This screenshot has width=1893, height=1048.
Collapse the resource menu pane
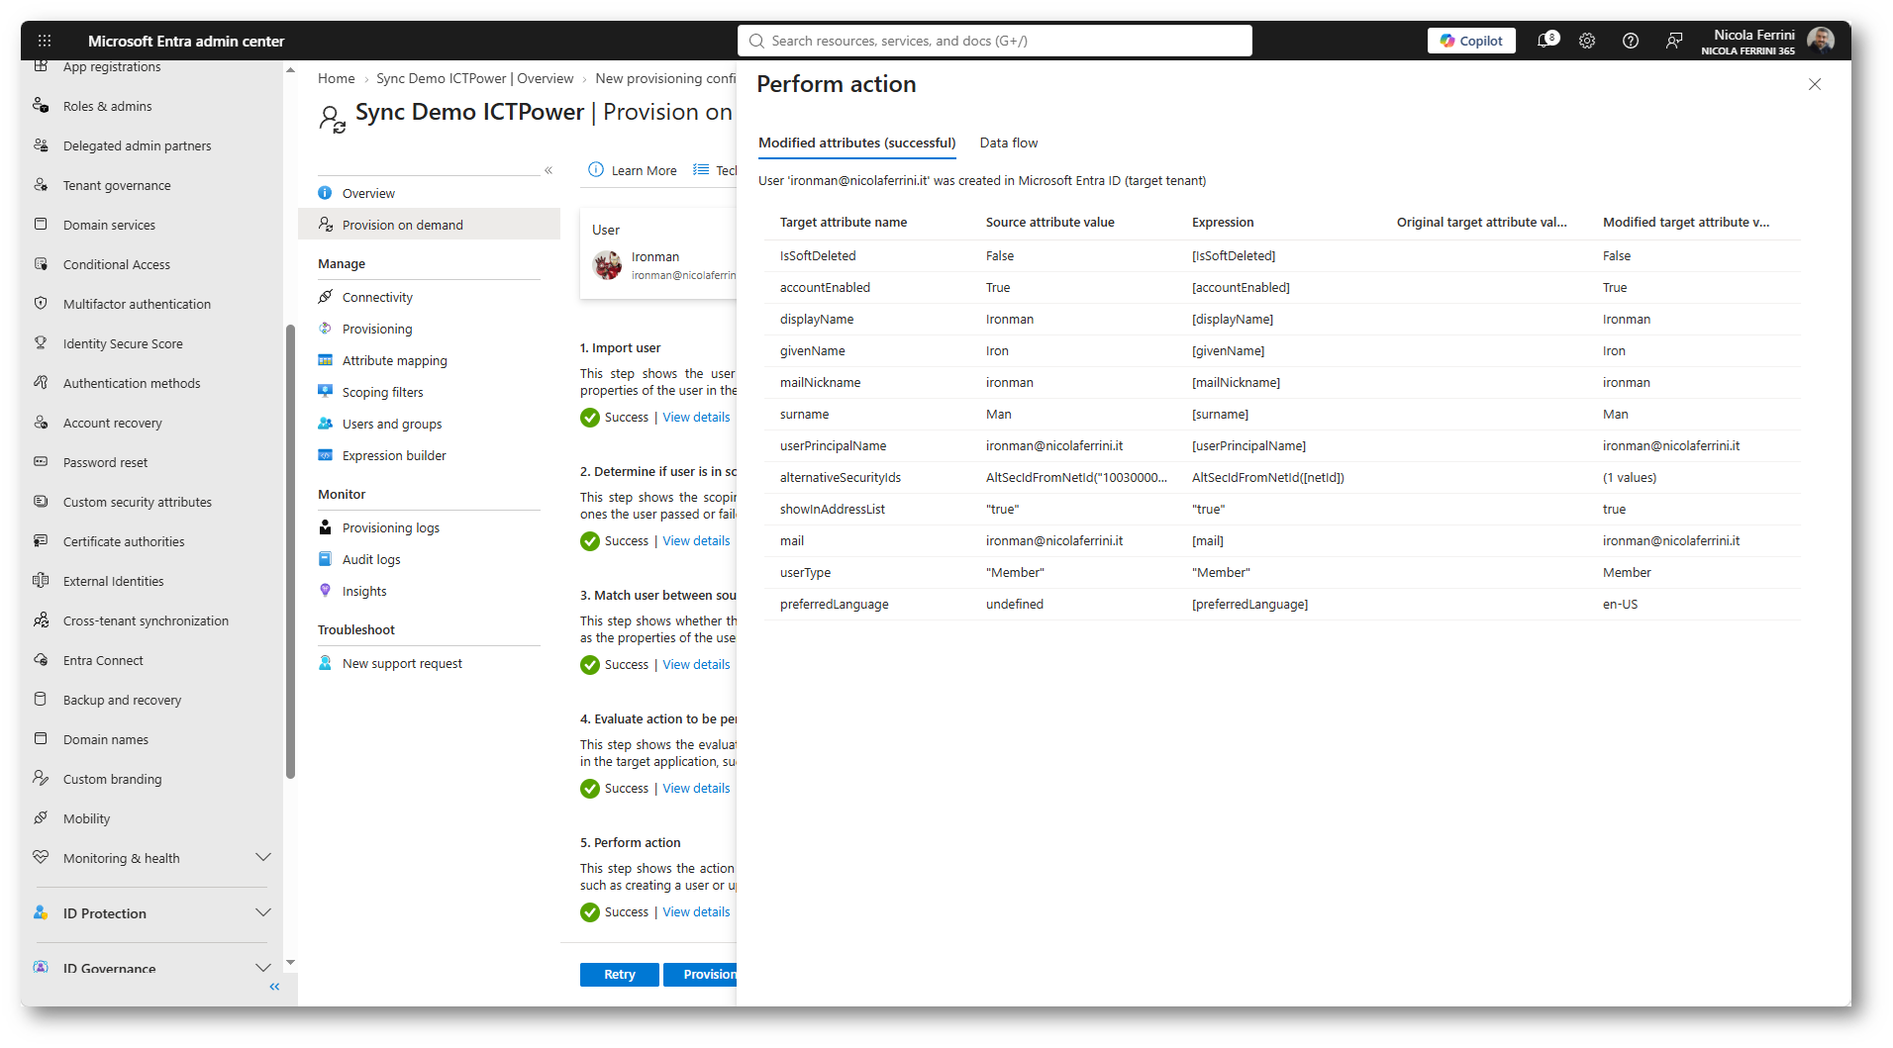[548, 170]
